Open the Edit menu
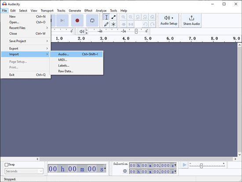This screenshot has width=242, height=182. (x=13, y=11)
